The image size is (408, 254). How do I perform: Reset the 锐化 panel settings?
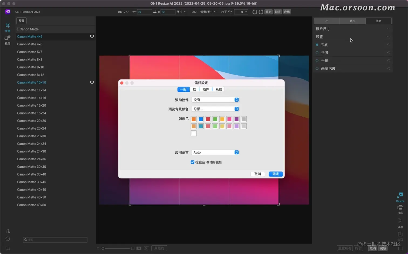coord(389,45)
